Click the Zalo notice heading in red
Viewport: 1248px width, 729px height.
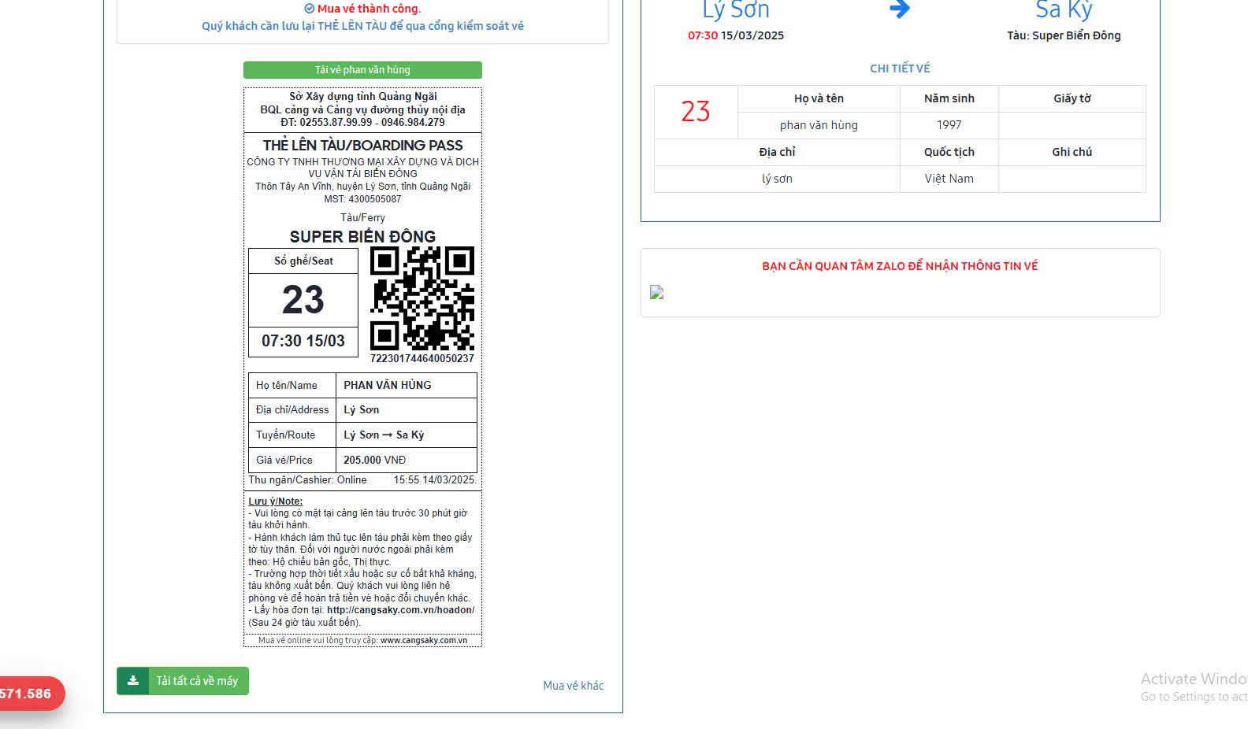click(x=900, y=266)
